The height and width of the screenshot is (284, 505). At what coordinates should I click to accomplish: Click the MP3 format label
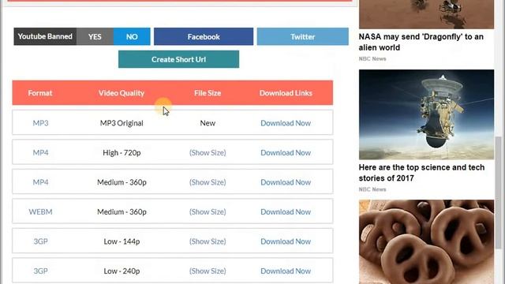tap(40, 123)
